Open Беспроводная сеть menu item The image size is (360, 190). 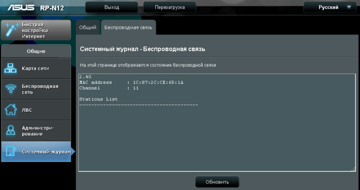[36, 89]
